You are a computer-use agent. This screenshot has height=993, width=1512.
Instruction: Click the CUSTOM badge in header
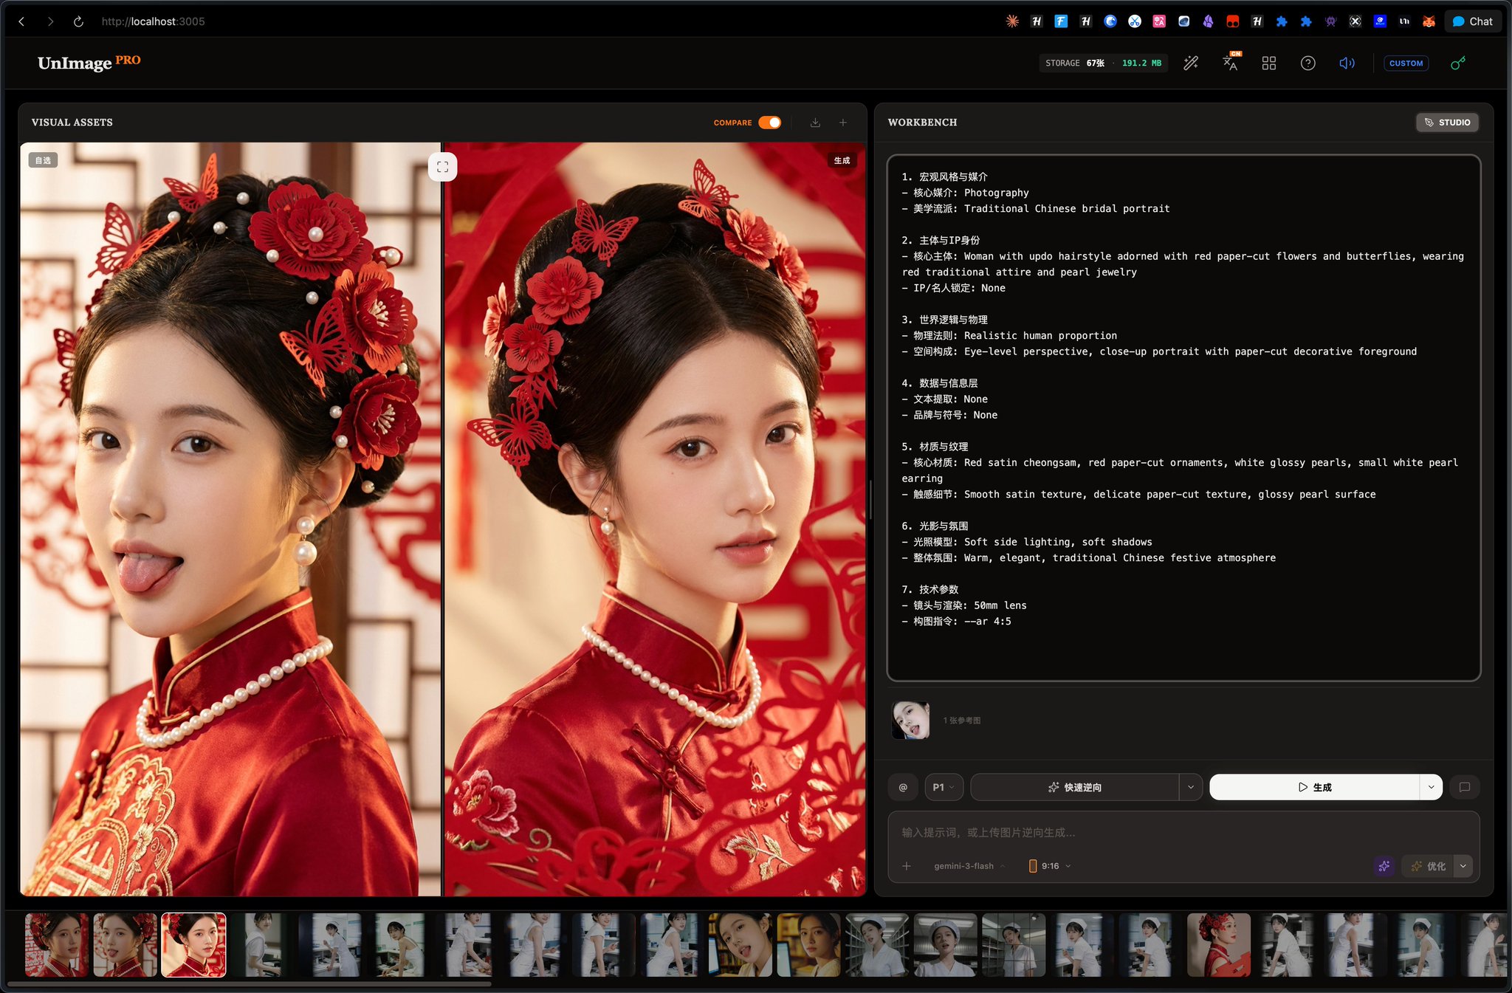coord(1406,63)
